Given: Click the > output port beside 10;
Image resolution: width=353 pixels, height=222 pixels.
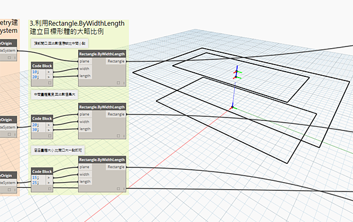Looking at the screenshot, I should [49, 72].
